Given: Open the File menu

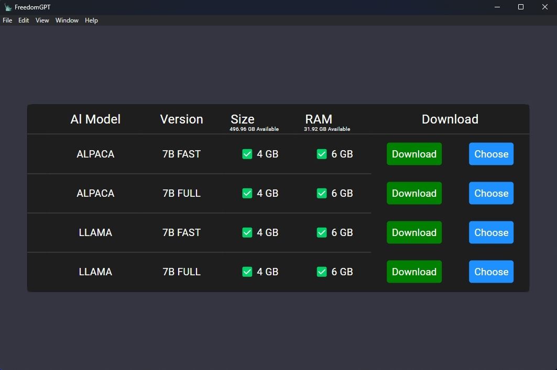Looking at the screenshot, I should tap(7, 20).
